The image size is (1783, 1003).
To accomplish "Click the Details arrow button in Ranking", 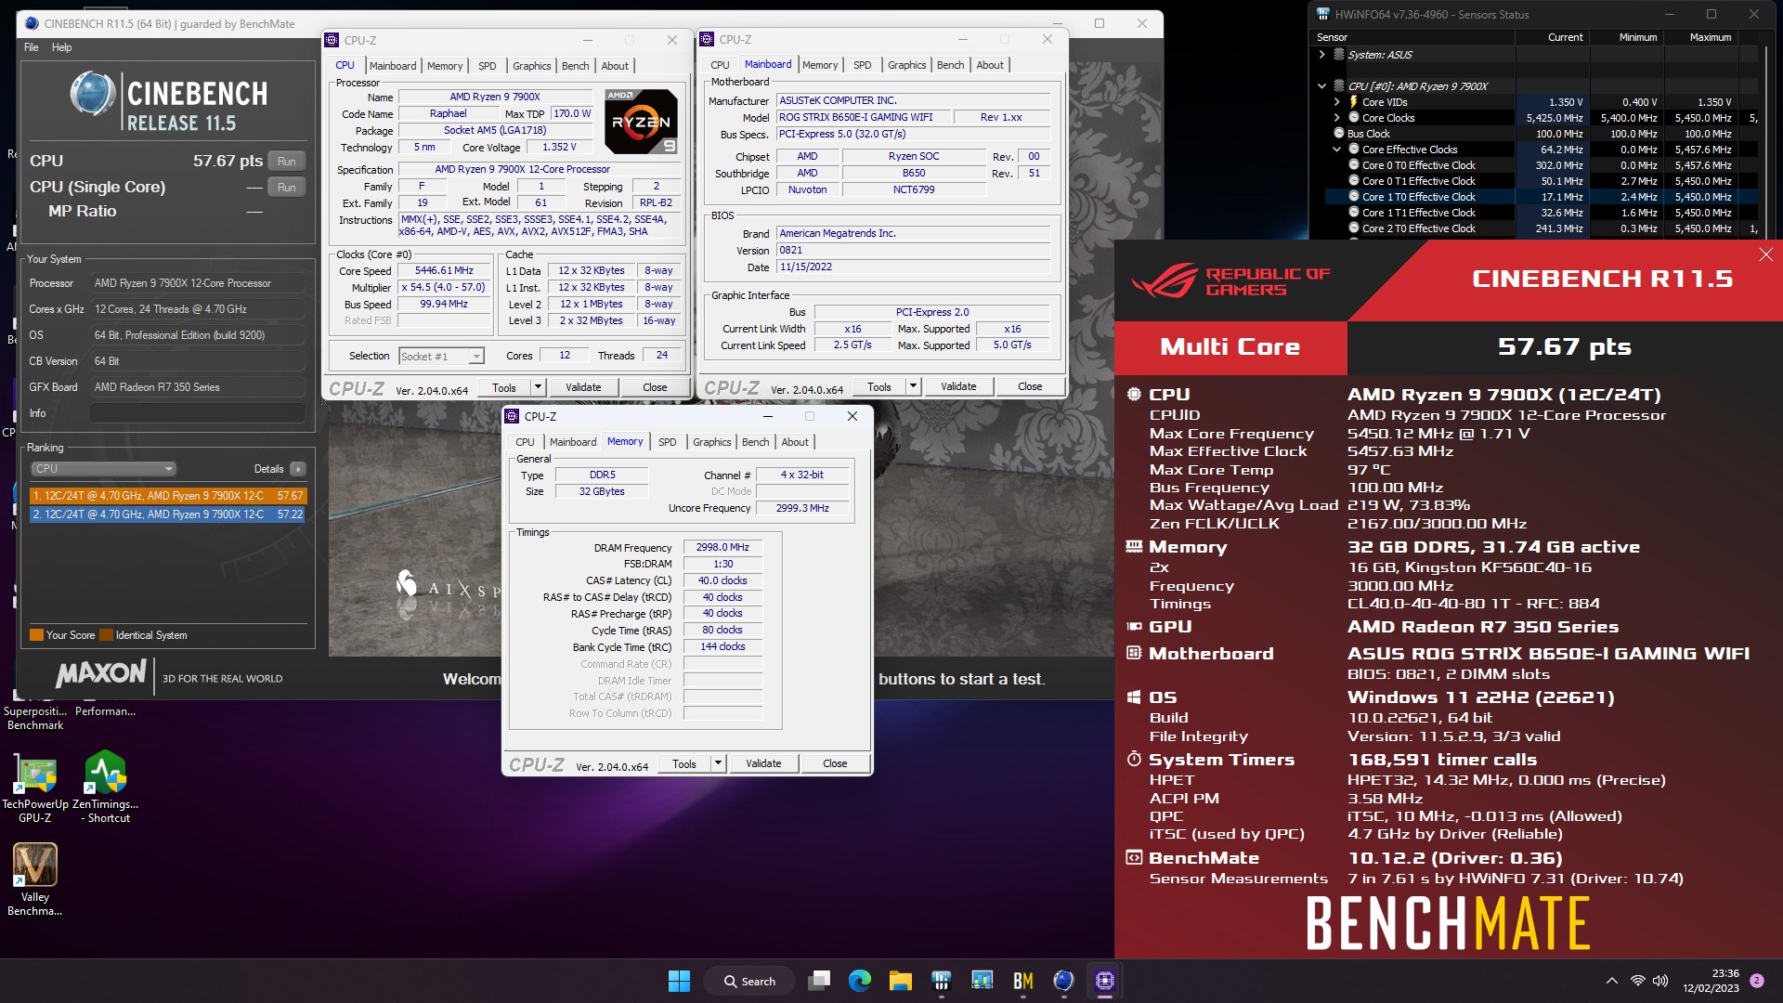I will (298, 469).
